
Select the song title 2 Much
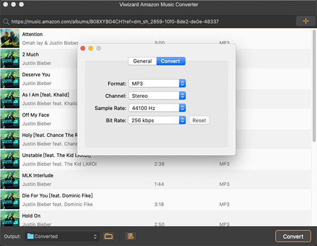[x=30, y=54]
